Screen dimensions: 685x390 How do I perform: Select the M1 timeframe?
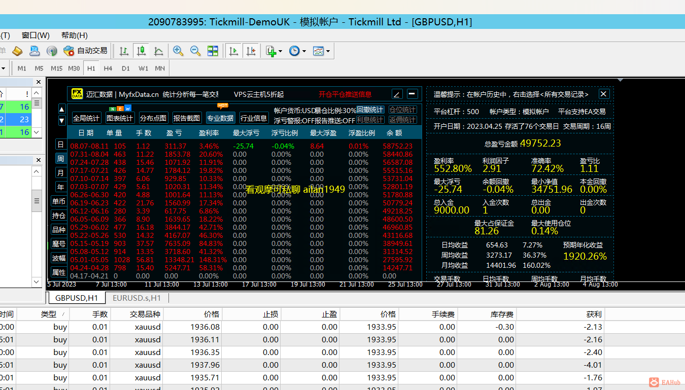[x=22, y=68]
